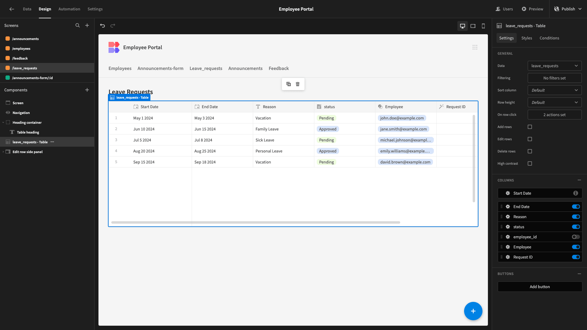Viewport: 587px width, 330px height.
Task: Turn on the employee_id column toggle
Action: 576,237
